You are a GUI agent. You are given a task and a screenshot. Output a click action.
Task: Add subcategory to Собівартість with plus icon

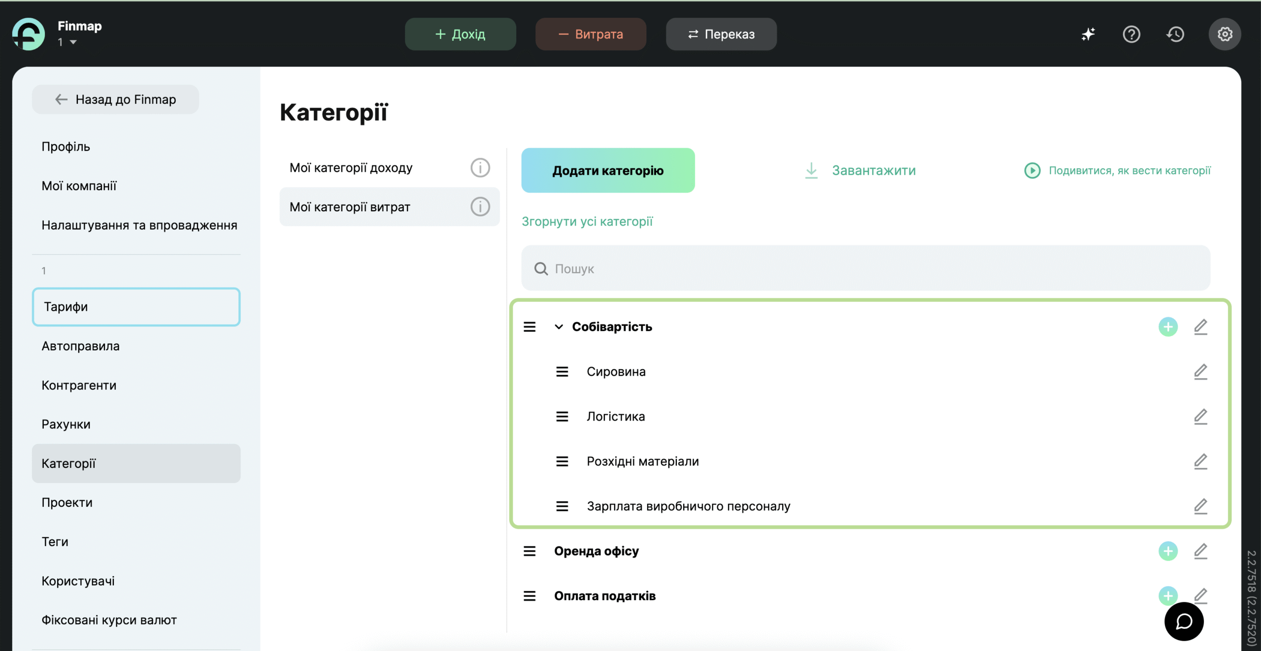(x=1168, y=327)
